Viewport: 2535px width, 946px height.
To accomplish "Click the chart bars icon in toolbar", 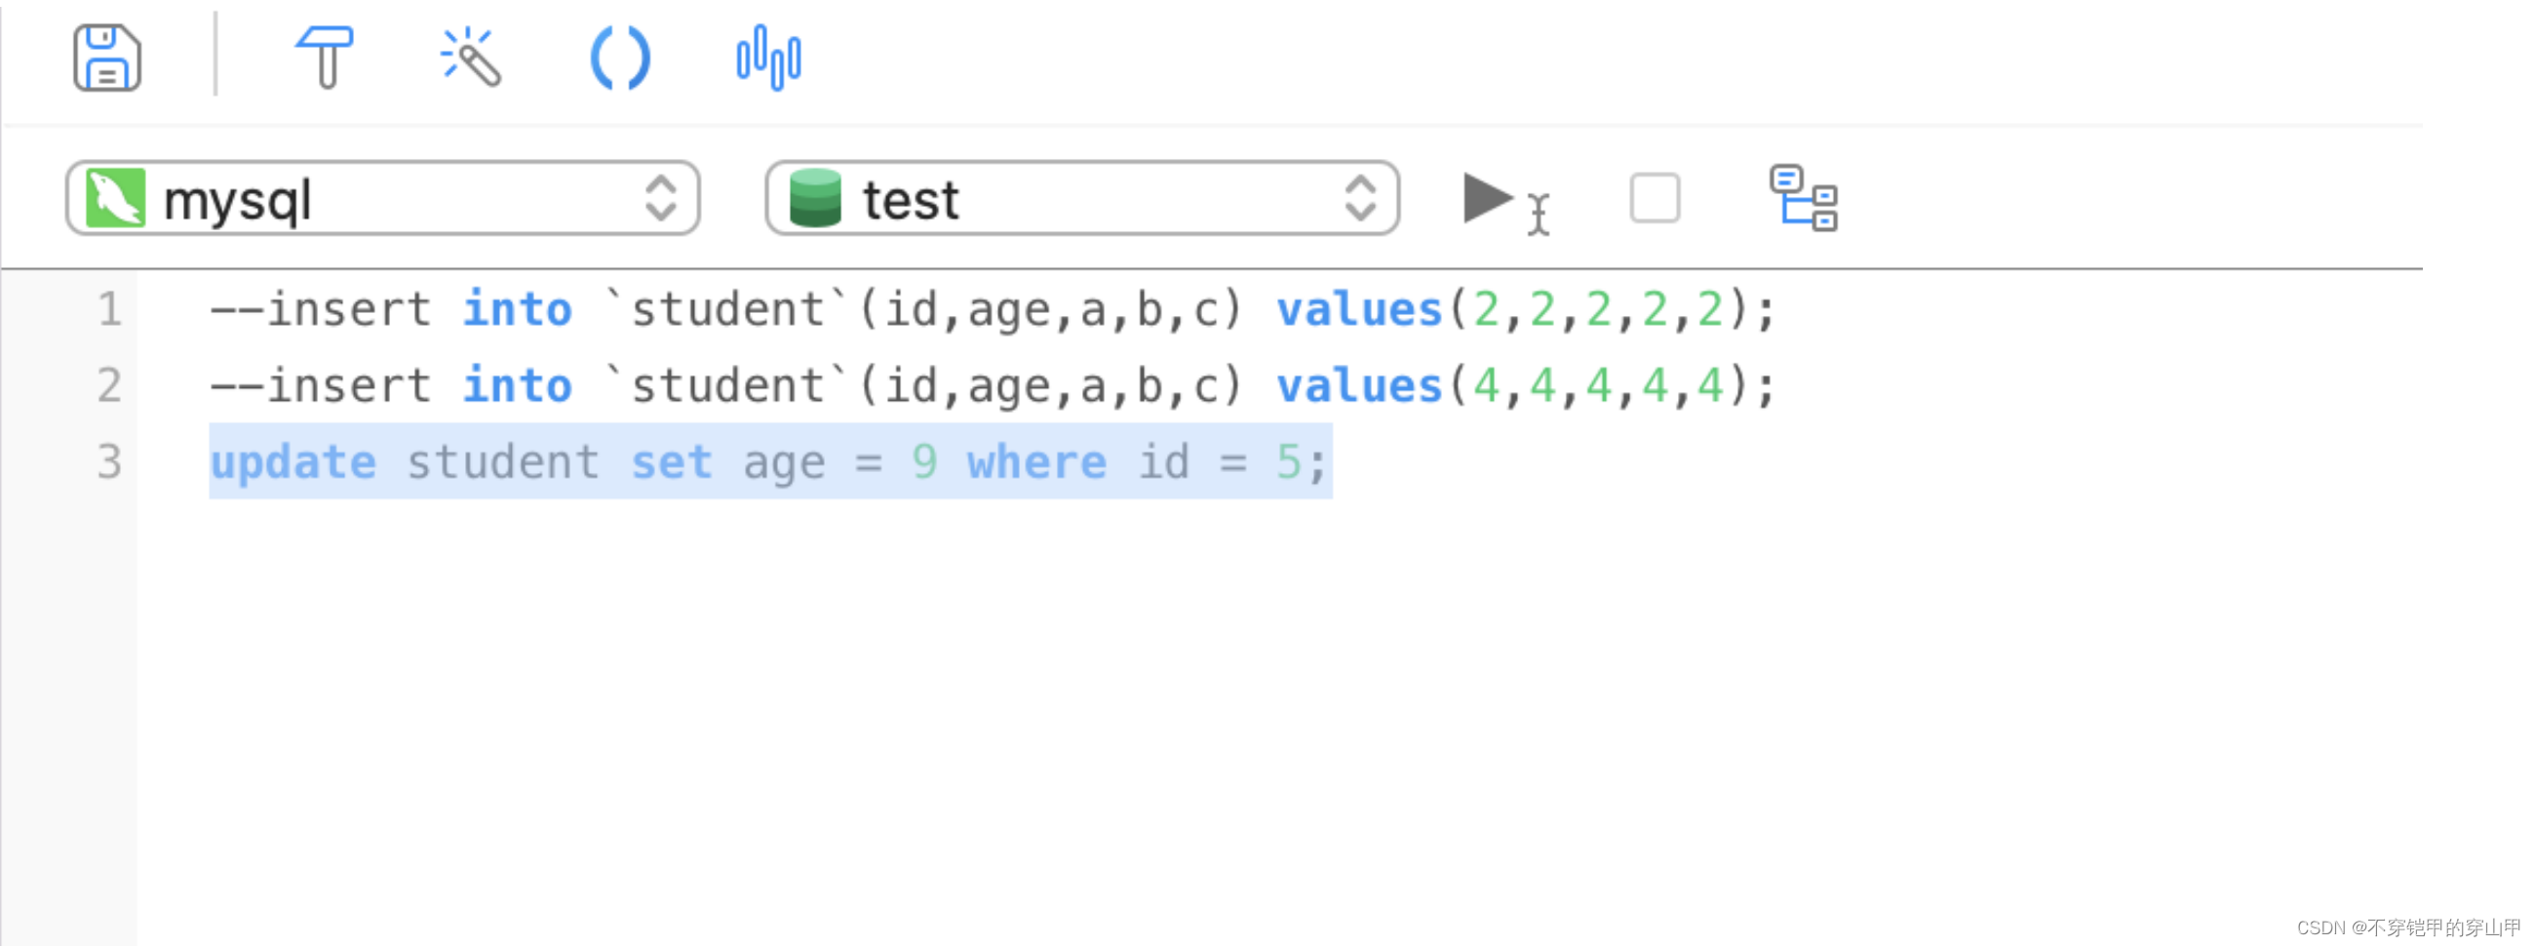I will 768,59.
